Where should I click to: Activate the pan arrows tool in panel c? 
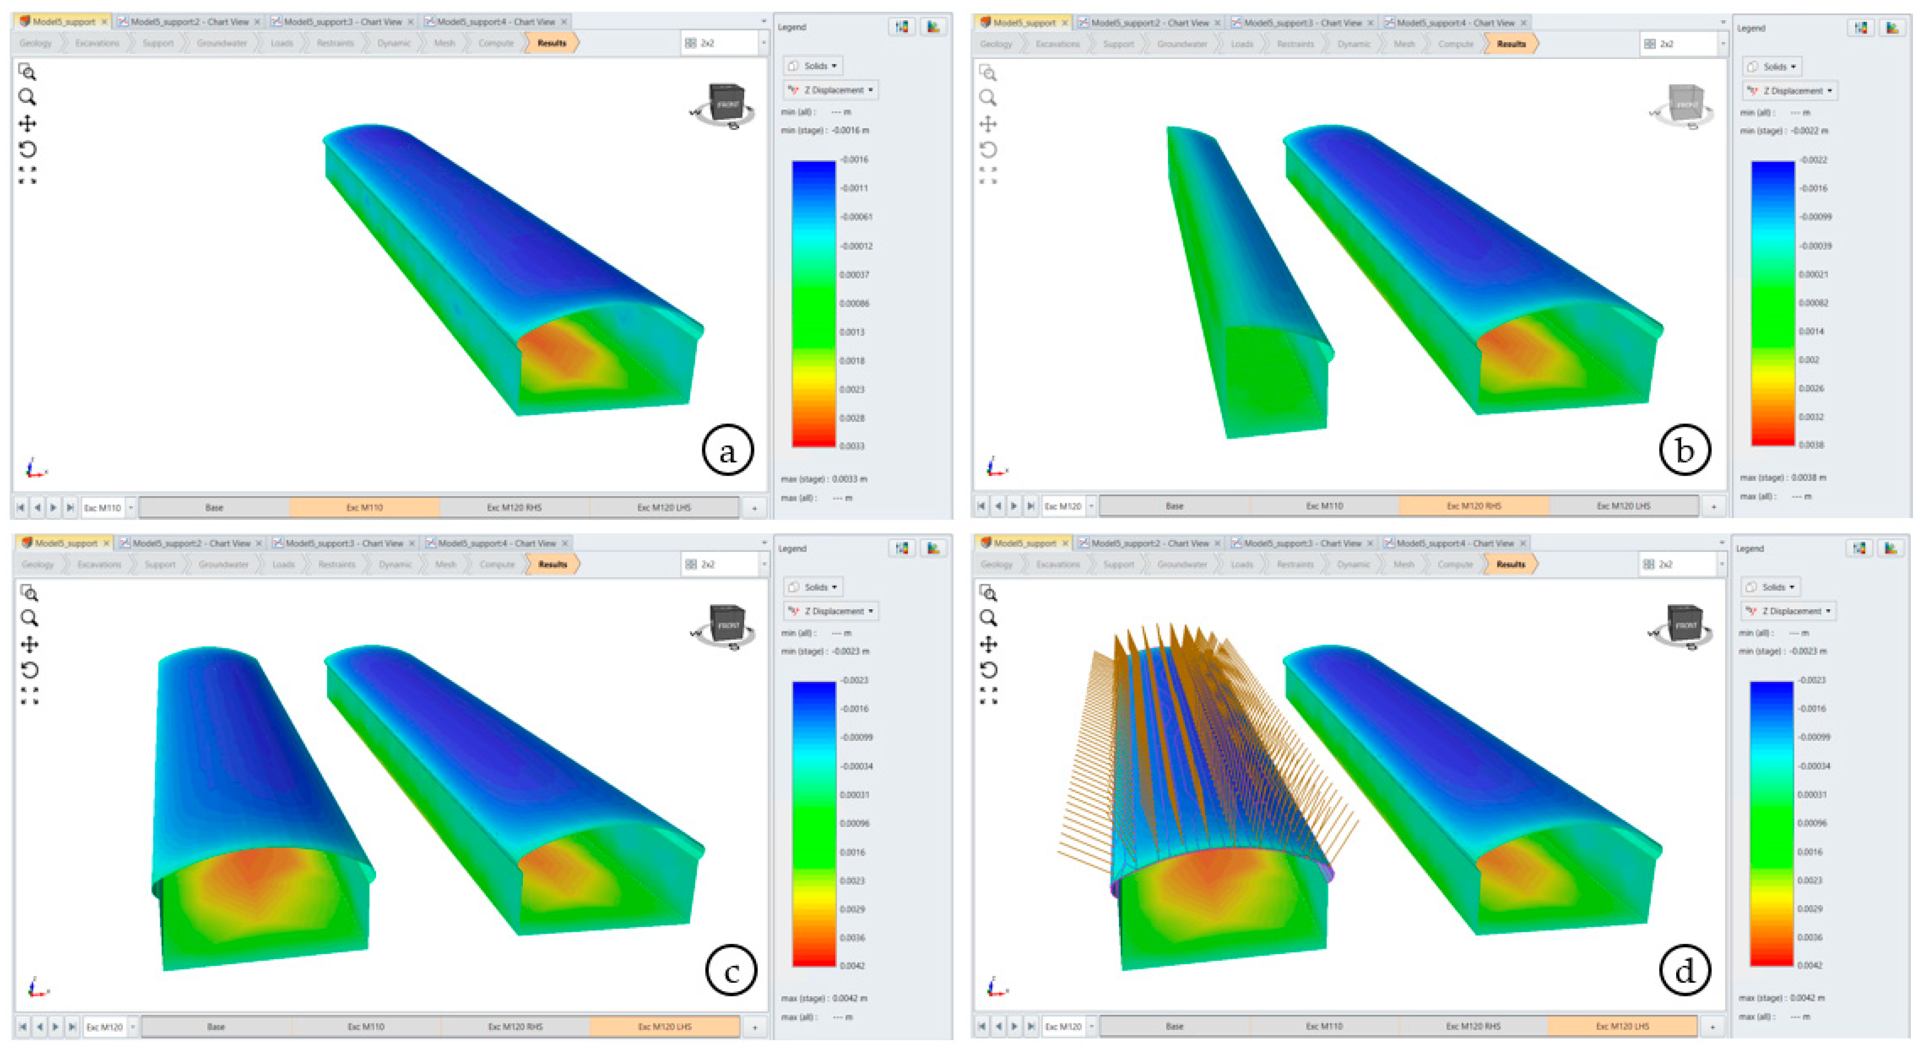(x=29, y=644)
